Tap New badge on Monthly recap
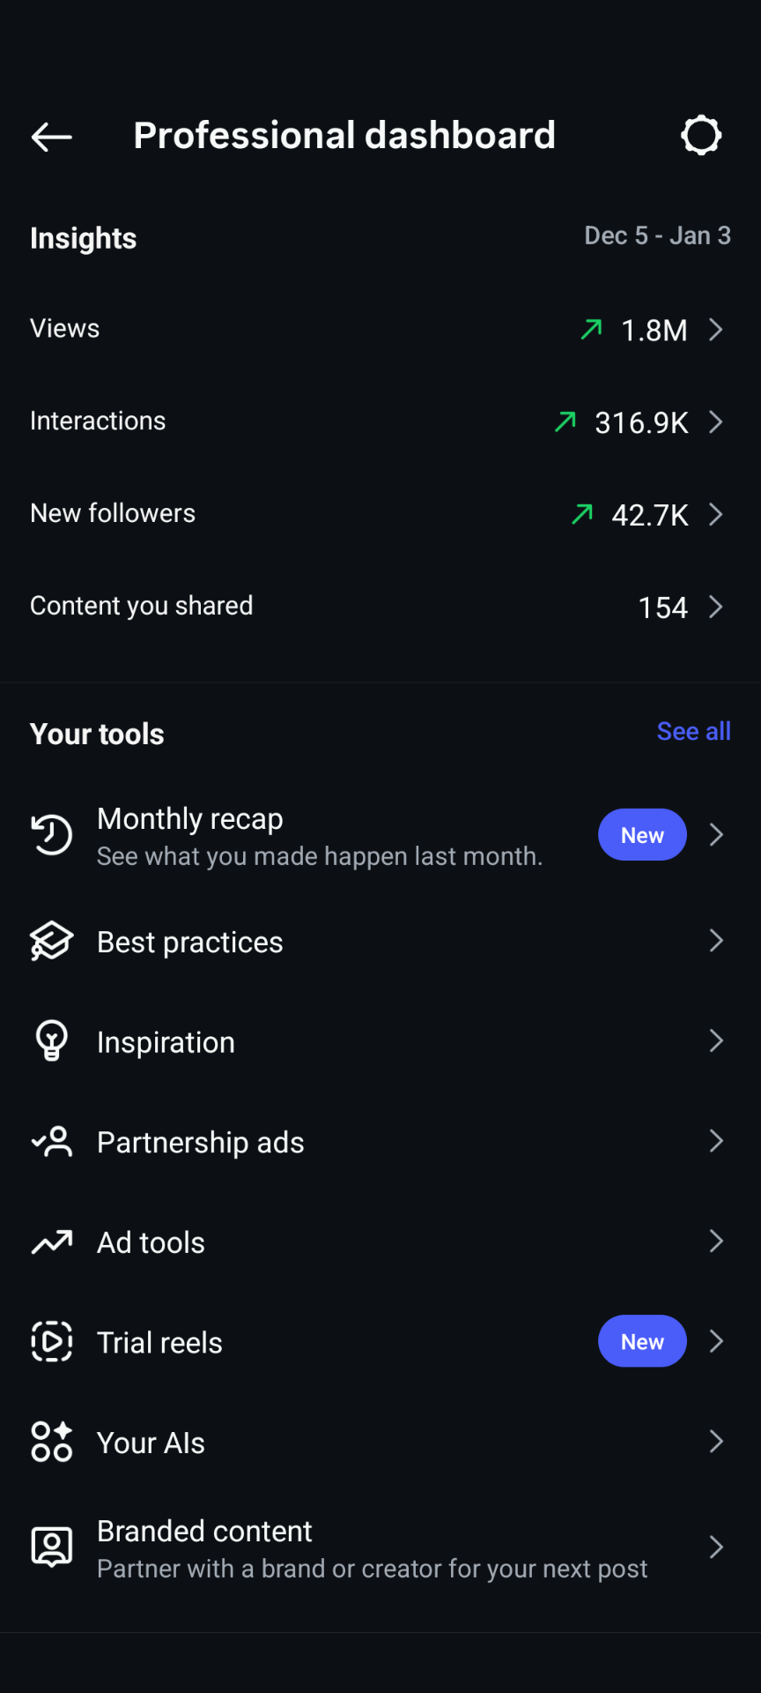761x1693 pixels. point(642,835)
